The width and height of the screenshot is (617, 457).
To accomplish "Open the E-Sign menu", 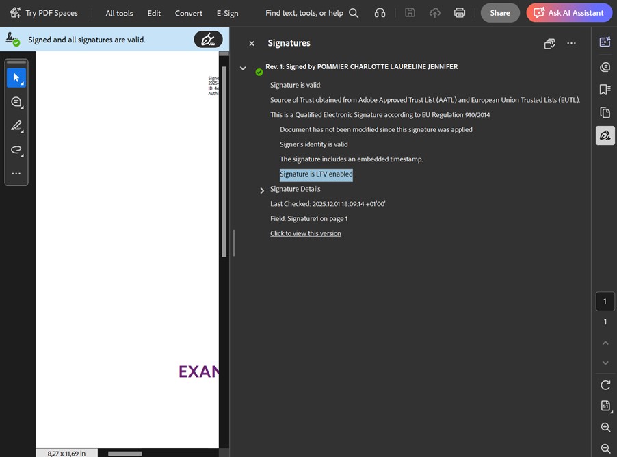I will click(x=227, y=13).
